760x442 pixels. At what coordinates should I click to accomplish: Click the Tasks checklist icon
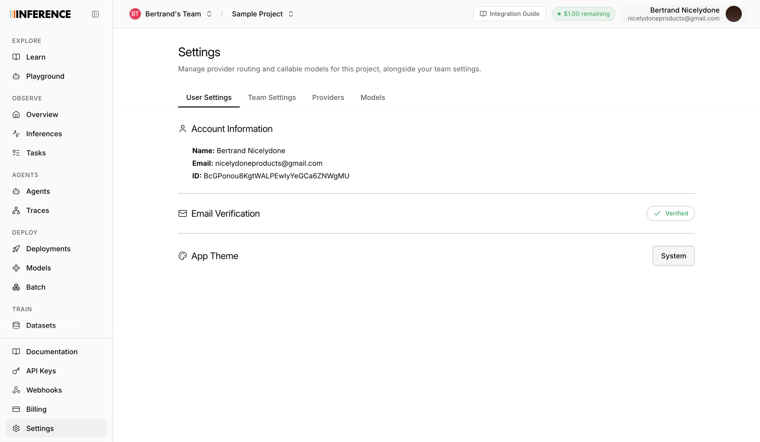tap(16, 153)
